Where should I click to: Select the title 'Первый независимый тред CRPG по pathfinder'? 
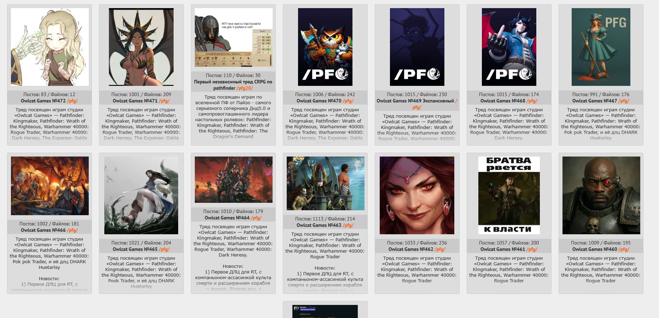point(233,85)
